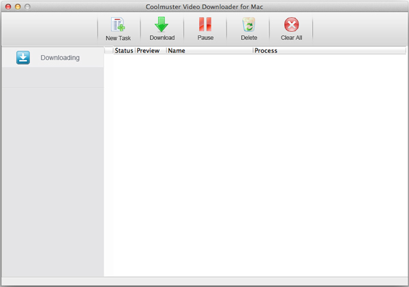Click the New Task toolbar icon

pyautogui.click(x=118, y=24)
